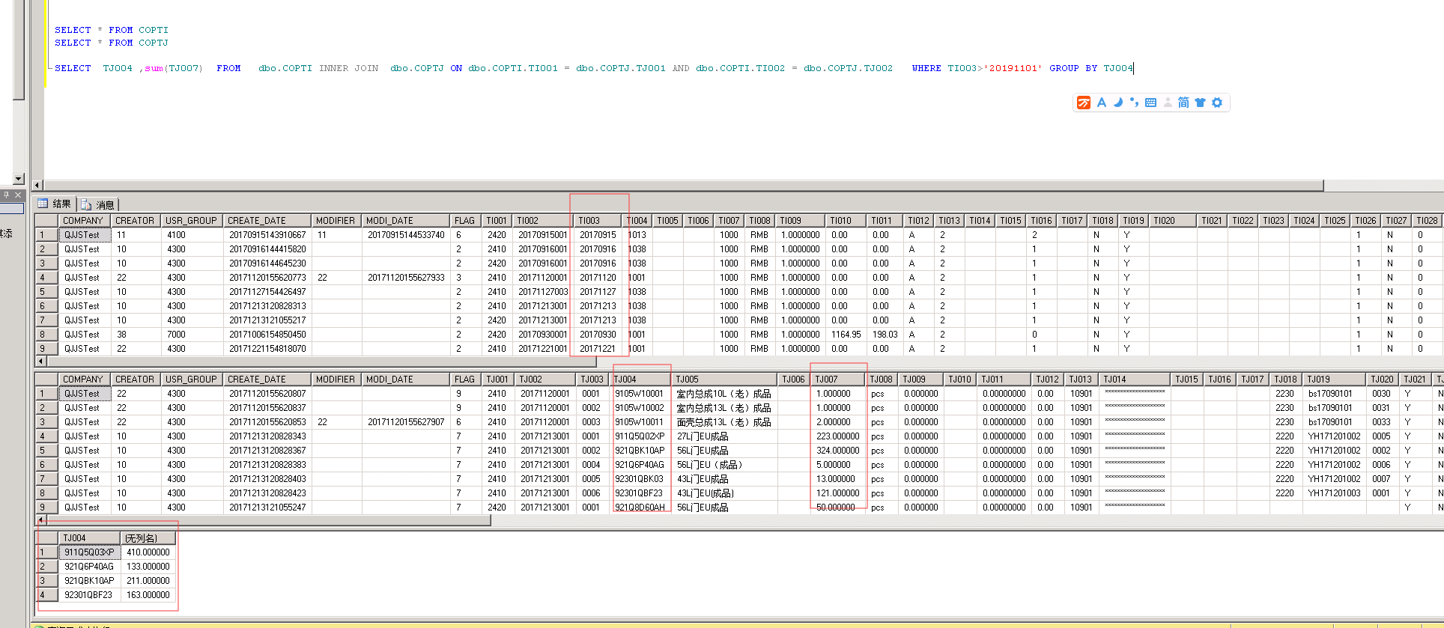Click CREATE_DATE cell 20170915143910667
Viewport: 1444px width, 628px height.
pos(267,234)
